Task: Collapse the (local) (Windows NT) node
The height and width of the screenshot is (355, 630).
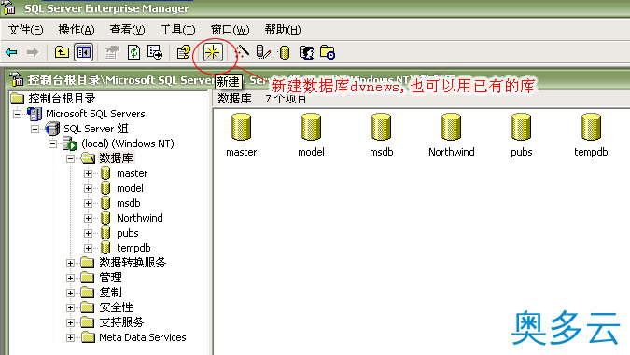Action: coord(52,143)
